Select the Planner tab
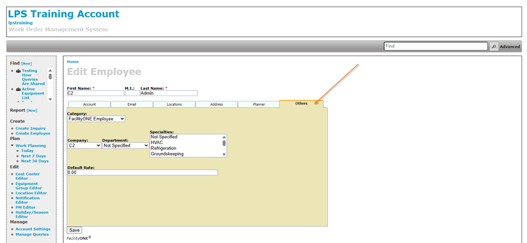The image size is (527, 243). (x=259, y=104)
